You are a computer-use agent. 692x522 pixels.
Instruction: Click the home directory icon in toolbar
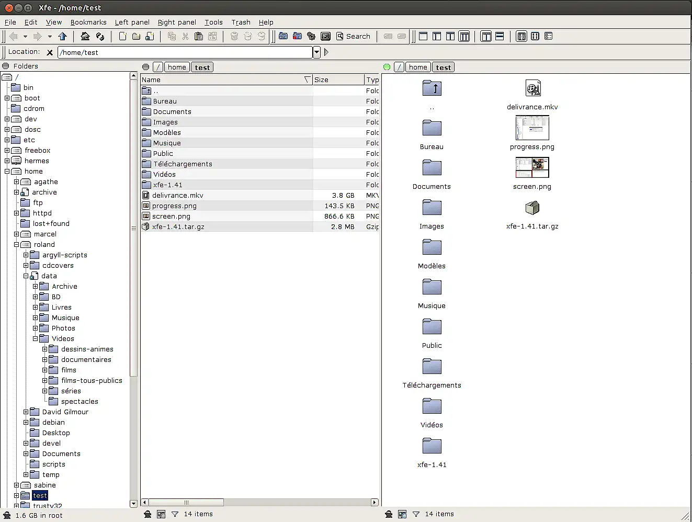[85, 37]
